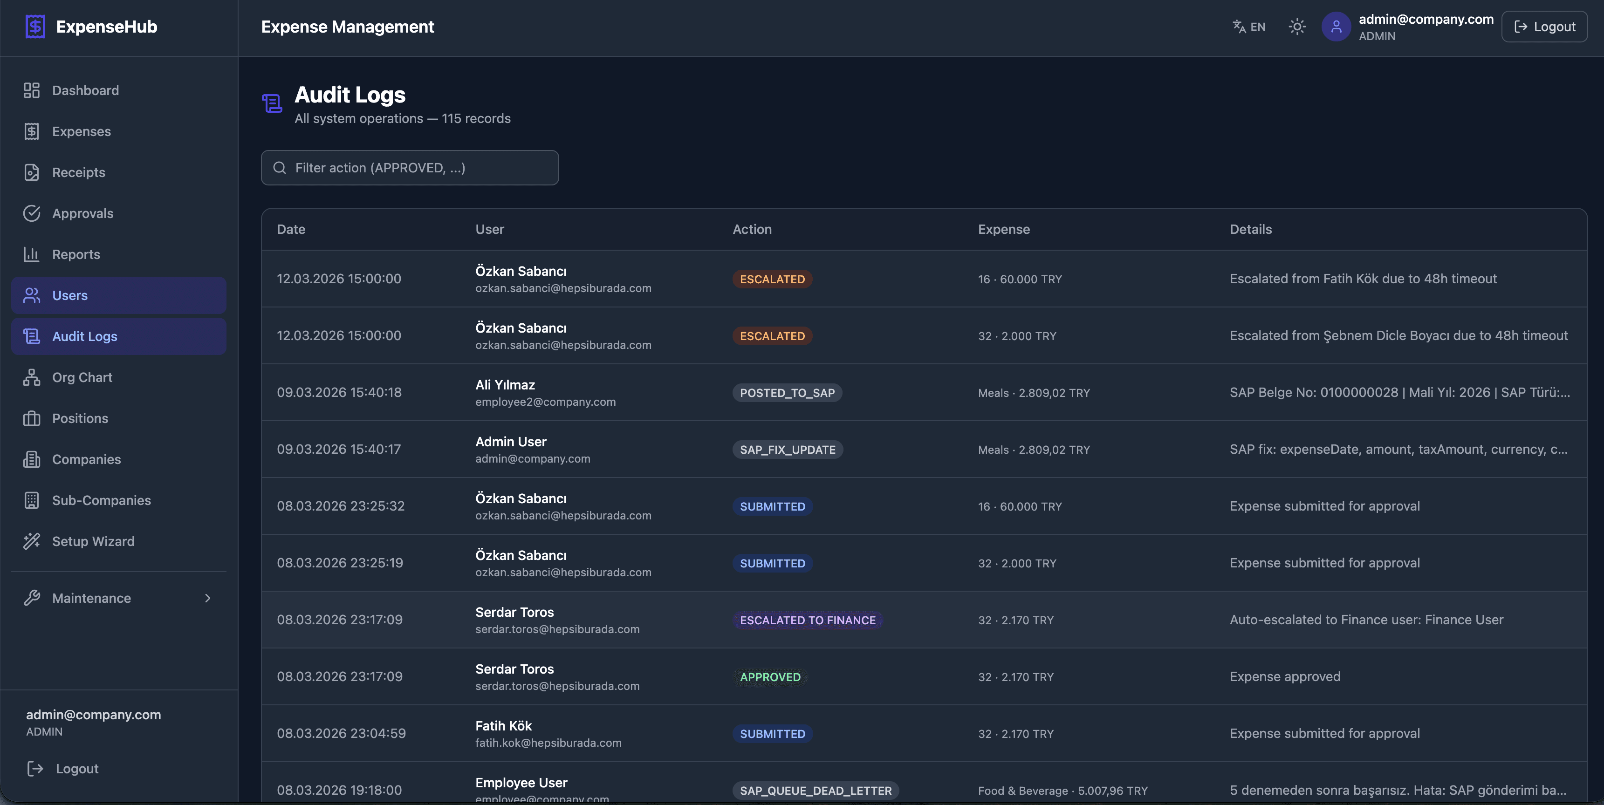Click the SAP_QUEUE_DEAD_LETTER badge
This screenshot has width=1604, height=805.
pos(816,791)
